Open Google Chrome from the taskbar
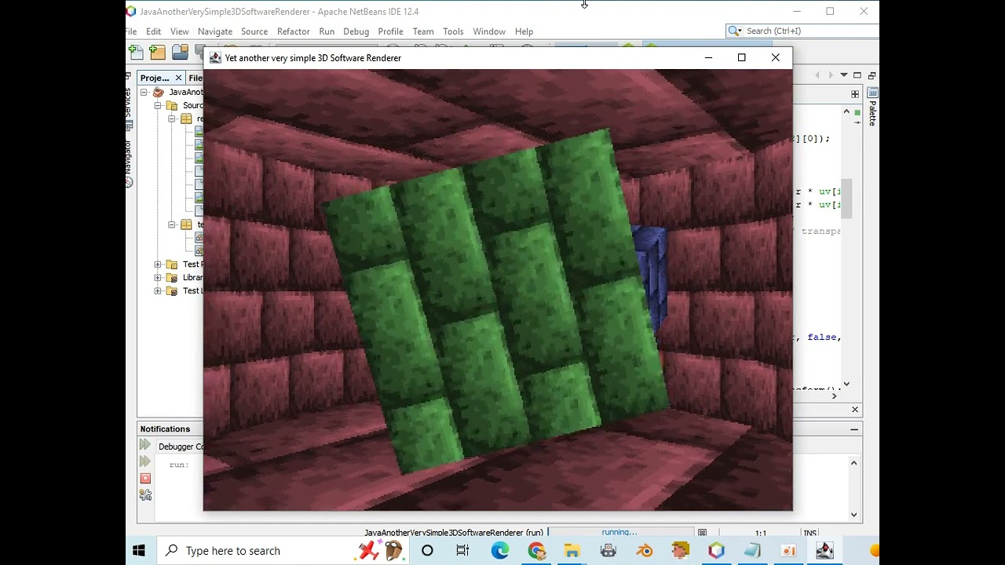The image size is (1005, 565). (536, 551)
